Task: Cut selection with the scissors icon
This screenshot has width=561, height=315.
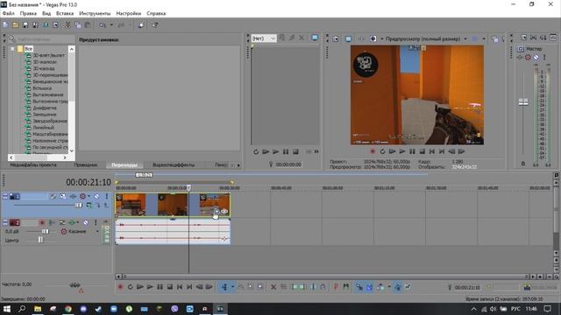Action: point(67,25)
